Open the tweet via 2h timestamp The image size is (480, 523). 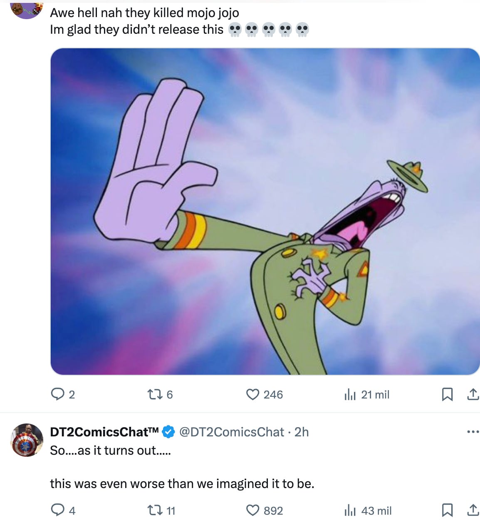click(302, 432)
